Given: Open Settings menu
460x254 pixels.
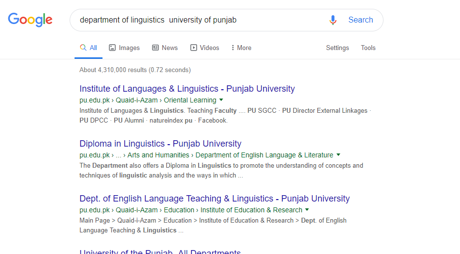Looking at the screenshot, I should coord(337,48).
